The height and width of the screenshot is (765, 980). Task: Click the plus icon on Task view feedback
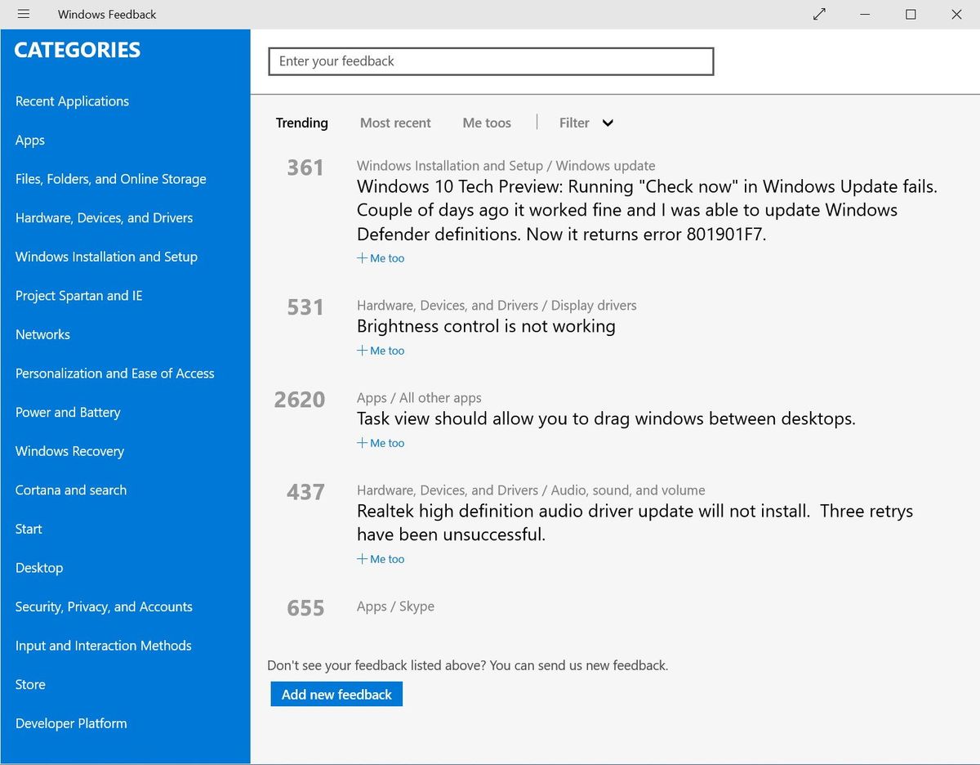(360, 443)
